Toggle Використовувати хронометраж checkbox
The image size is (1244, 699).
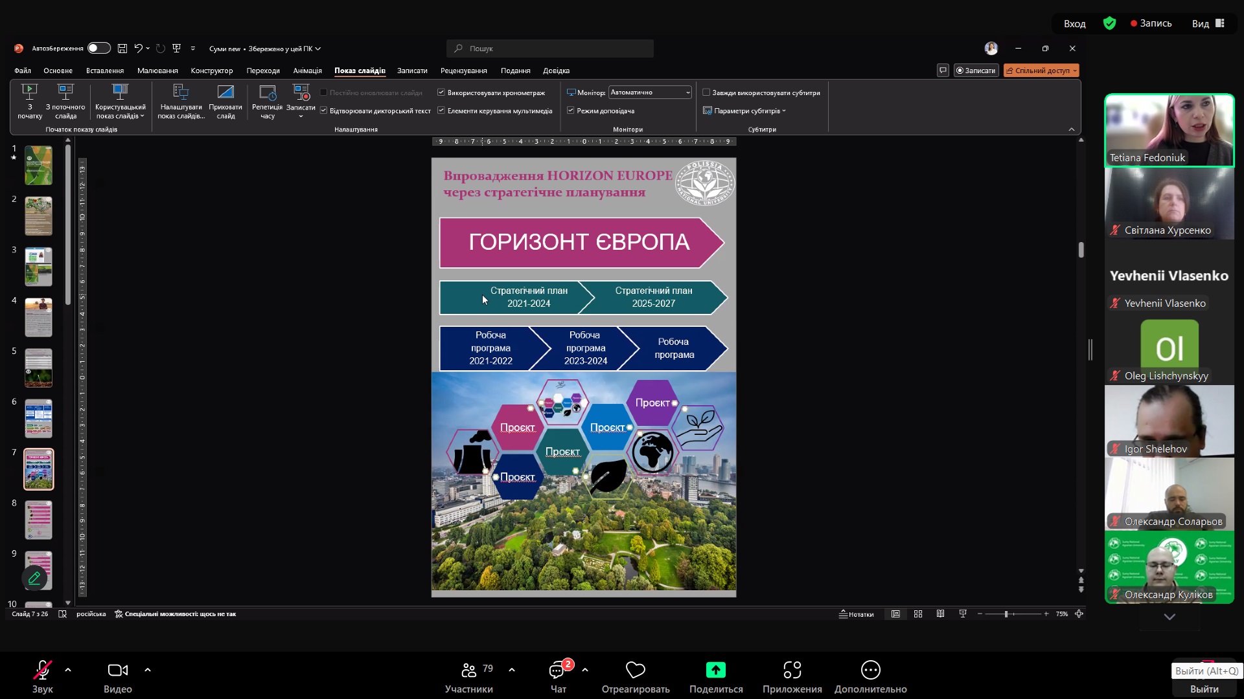pyautogui.click(x=441, y=93)
